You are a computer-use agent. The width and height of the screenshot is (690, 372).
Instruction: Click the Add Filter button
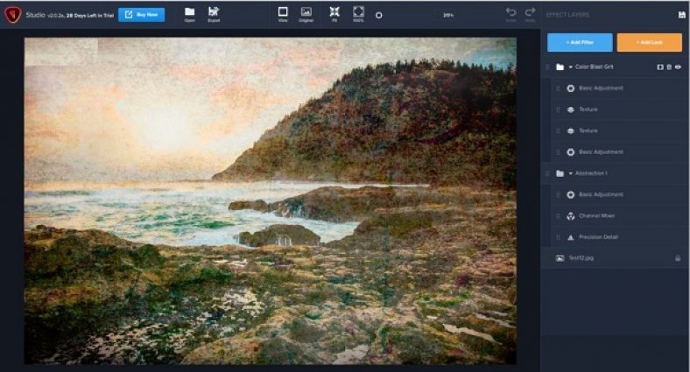pyautogui.click(x=580, y=42)
